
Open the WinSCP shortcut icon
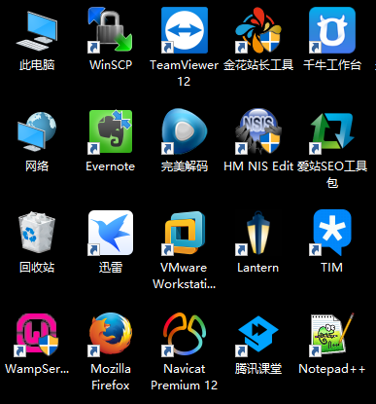coord(110,30)
